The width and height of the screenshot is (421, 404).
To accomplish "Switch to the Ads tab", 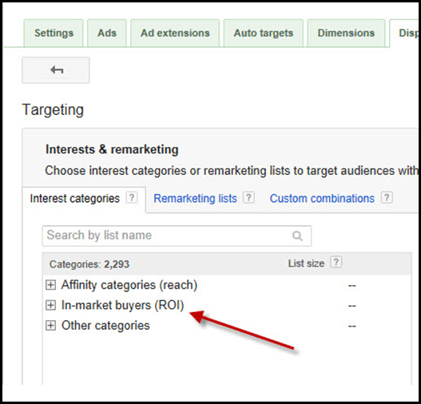I will click(107, 33).
